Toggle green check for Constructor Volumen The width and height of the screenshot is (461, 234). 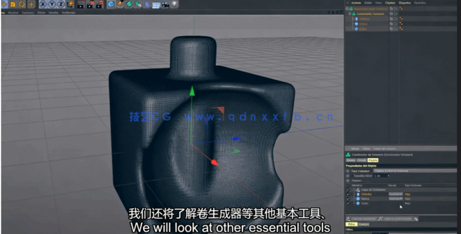(x=396, y=14)
